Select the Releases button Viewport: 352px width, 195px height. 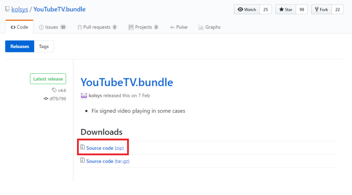20,47
